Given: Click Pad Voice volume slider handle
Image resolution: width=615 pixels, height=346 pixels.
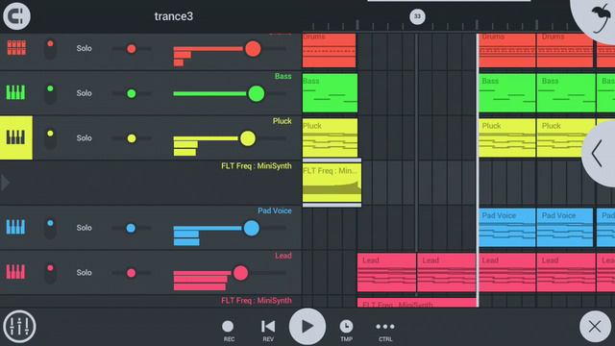Looking at the screenshot, I should [252, 229].
